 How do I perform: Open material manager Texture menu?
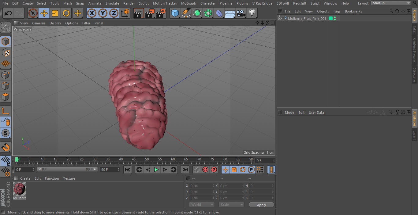click(69, 178)
